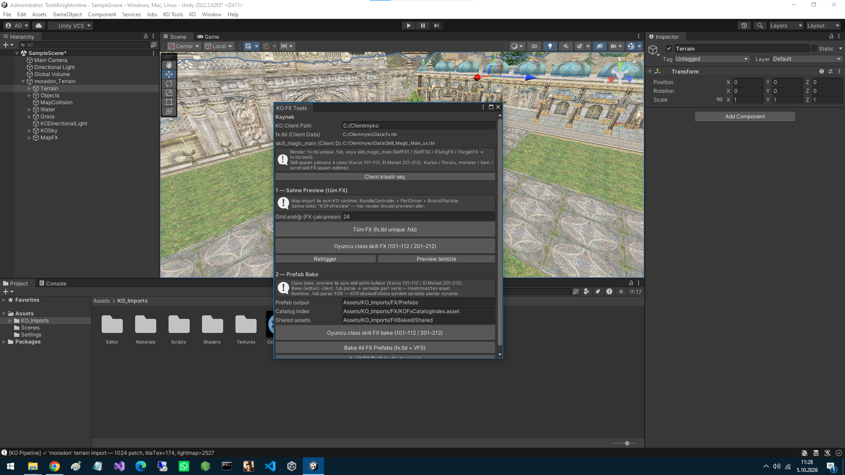
Task: Open the Undo History icon
Action: [744, 26]
